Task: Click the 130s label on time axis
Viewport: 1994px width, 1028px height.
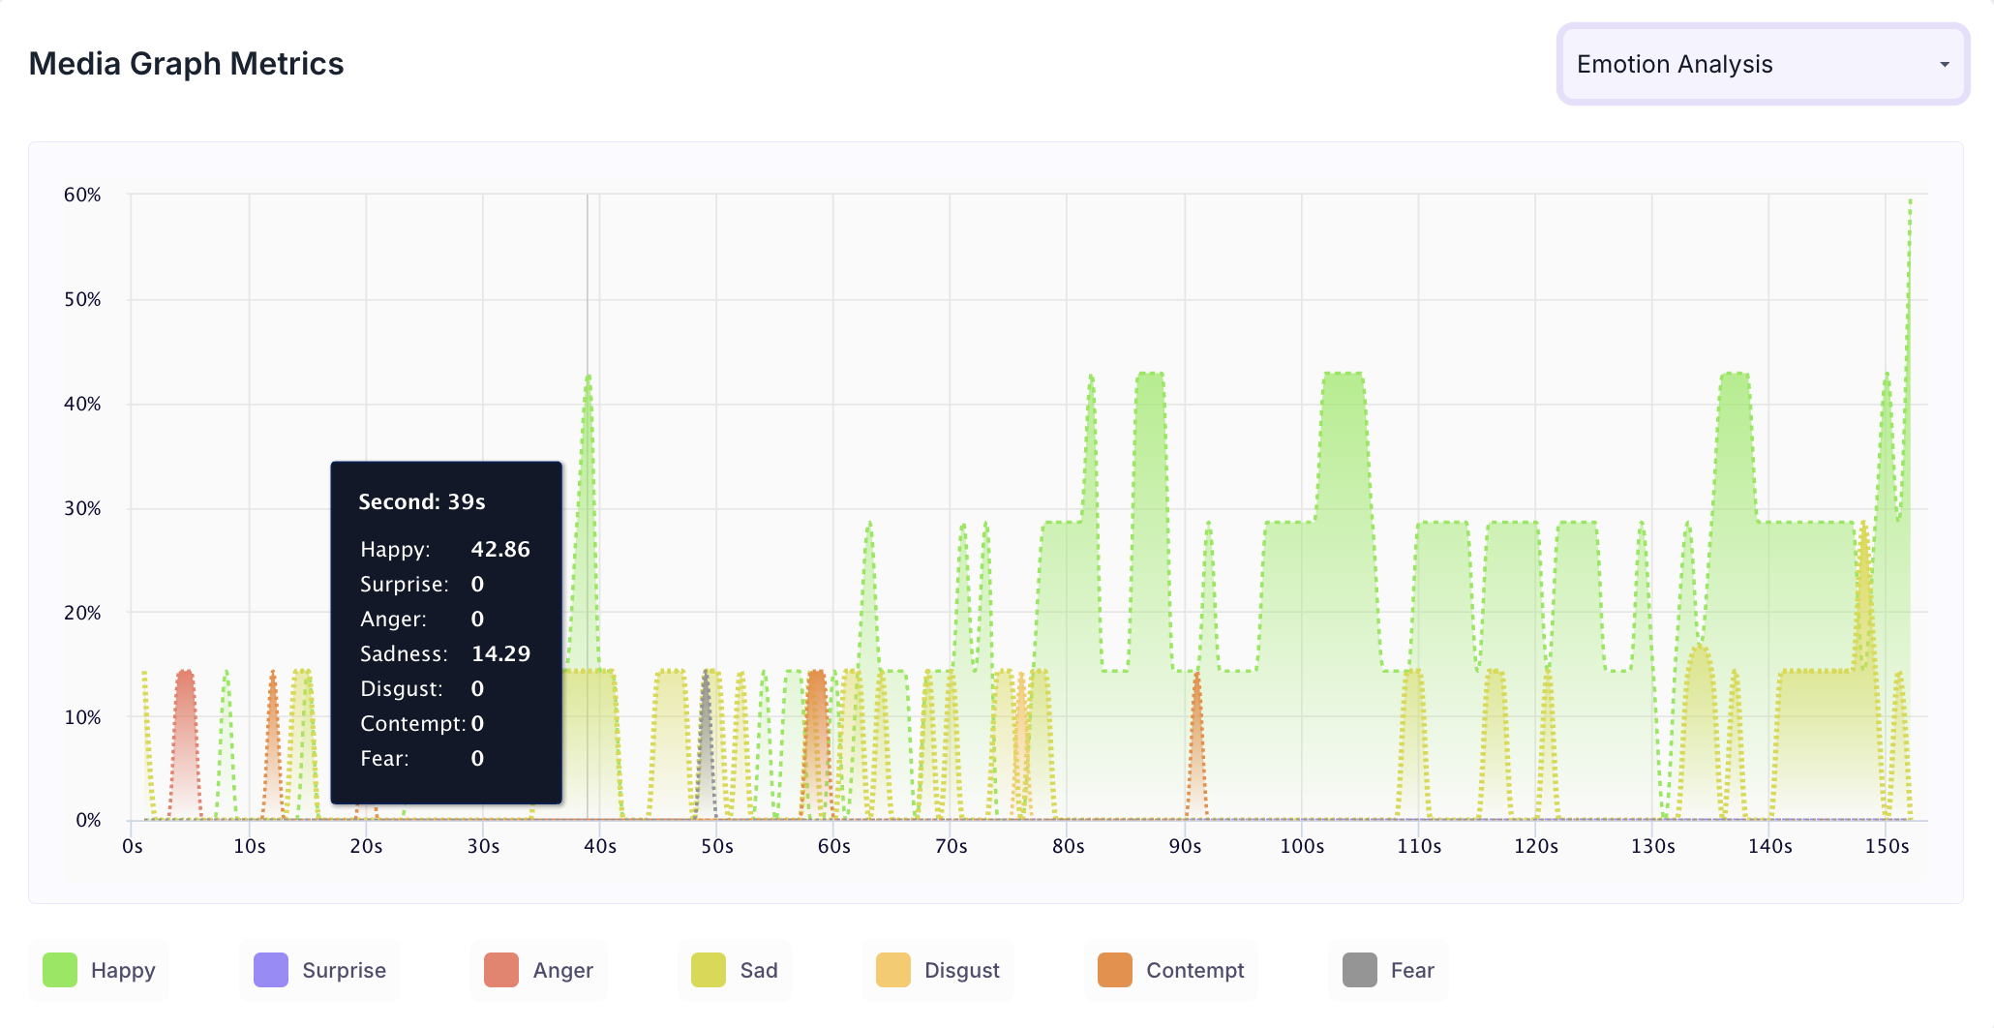Action: pos(1653,846)
